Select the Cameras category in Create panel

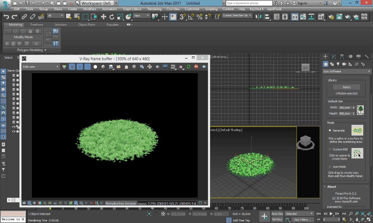(x=344, y=64)
